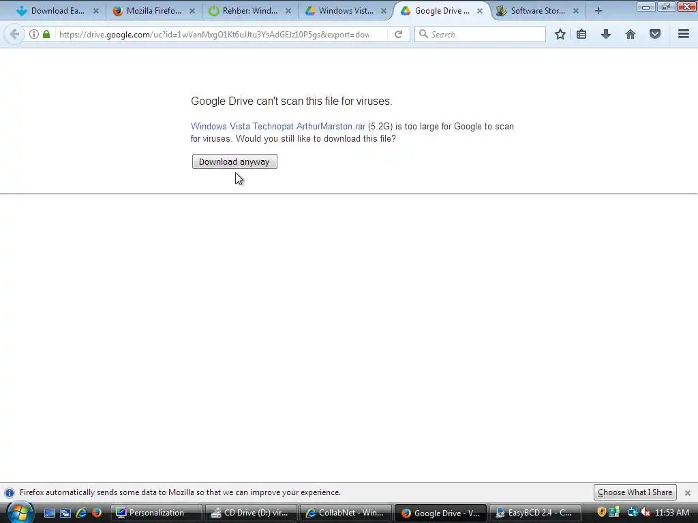Launch Internet Explorer from quick launch

tap(81, 513)
